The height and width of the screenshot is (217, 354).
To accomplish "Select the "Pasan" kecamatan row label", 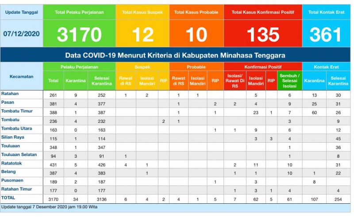I will point(8,102).
